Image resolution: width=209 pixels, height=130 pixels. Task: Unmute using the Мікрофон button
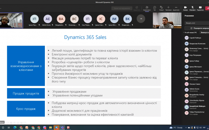click(x=193, y=8)
